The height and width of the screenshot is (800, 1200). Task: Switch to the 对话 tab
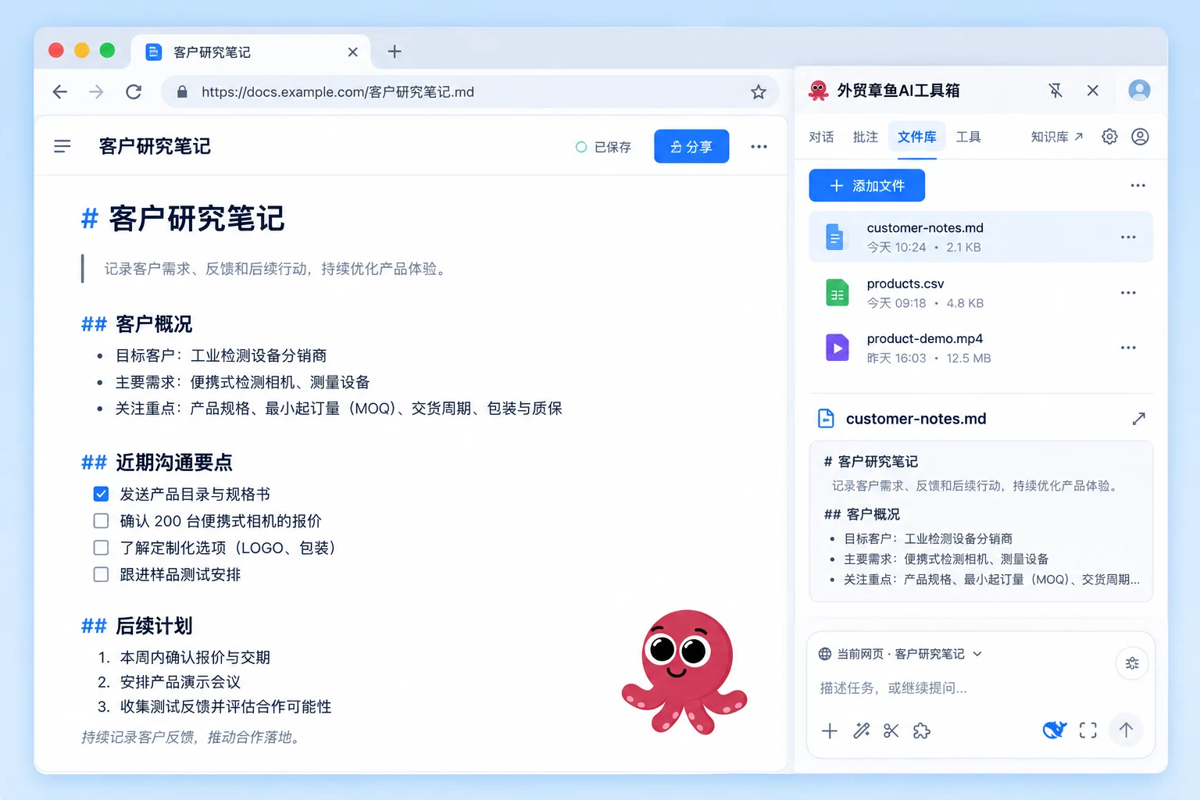pos(821,137)
